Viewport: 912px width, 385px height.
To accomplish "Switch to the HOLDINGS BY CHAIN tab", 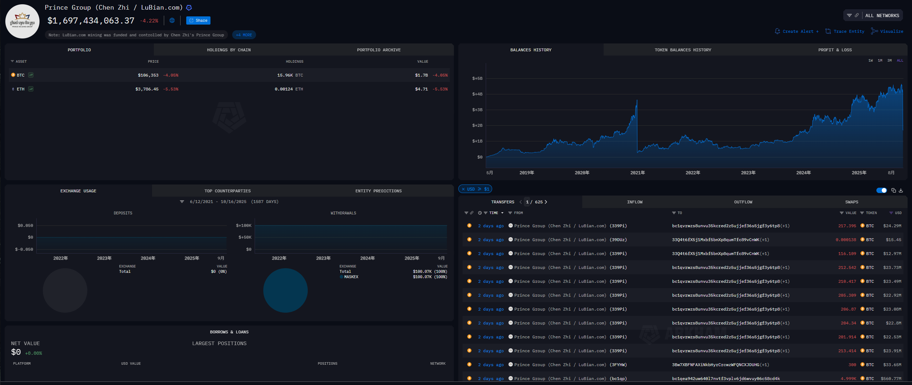I will tap(229, 50).
